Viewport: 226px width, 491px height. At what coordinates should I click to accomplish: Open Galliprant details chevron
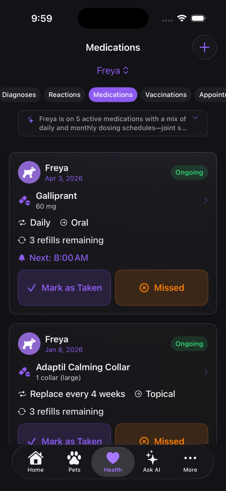point(206,200)
